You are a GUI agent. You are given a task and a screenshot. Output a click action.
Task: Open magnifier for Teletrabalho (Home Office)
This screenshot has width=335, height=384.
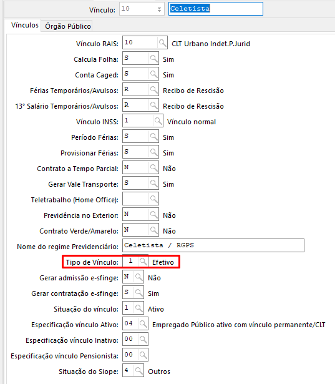pyautogui.click(x=153, y=199)
